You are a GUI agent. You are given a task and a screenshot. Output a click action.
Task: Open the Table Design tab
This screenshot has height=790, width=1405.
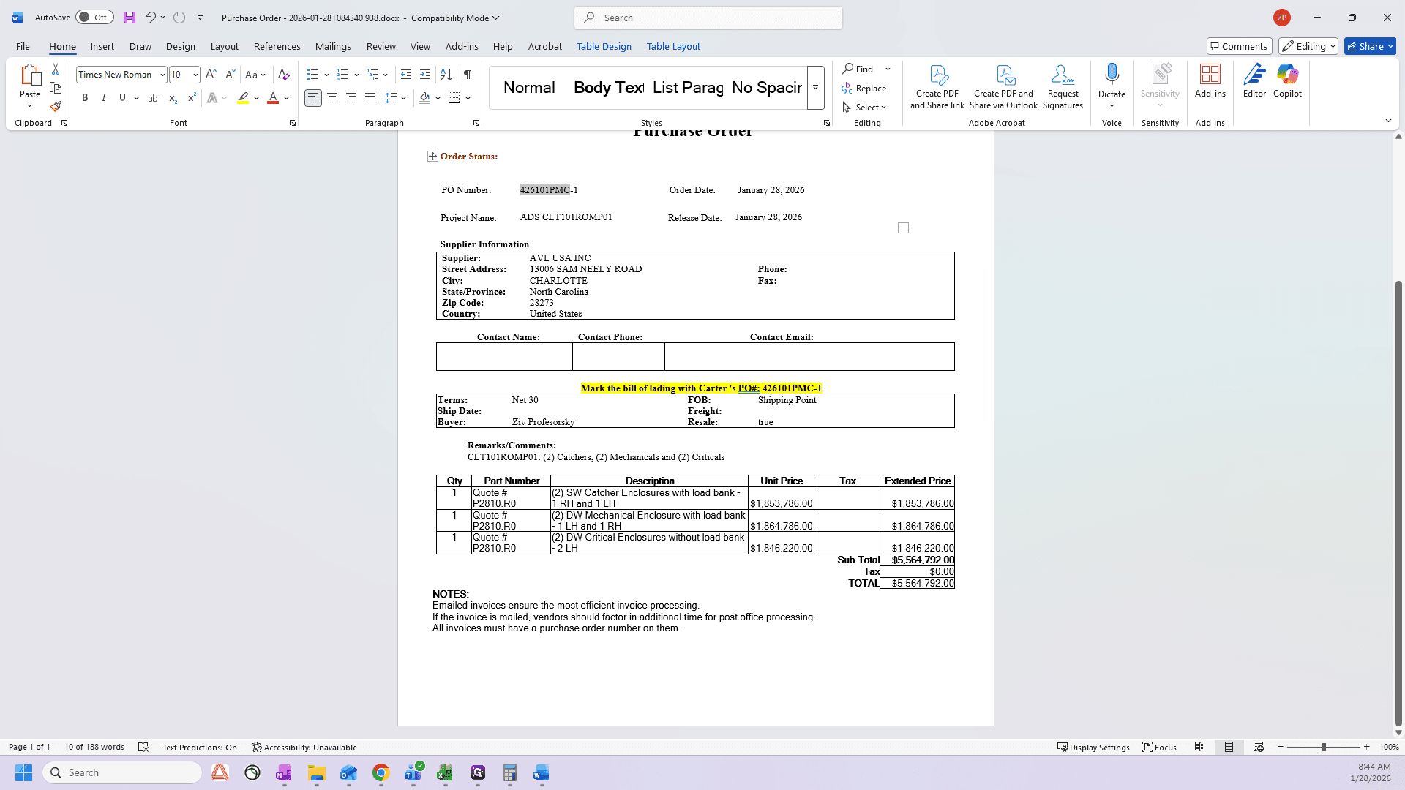[x=604, y=46]
